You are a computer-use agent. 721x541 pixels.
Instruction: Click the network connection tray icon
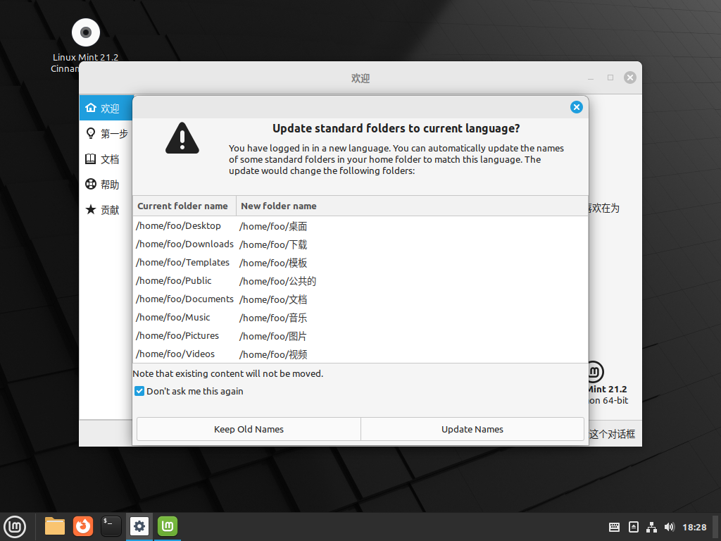(x=651, y=527)
